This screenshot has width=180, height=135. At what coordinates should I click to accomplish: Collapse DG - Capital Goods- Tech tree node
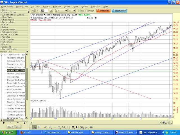click(x=2, y=55)
